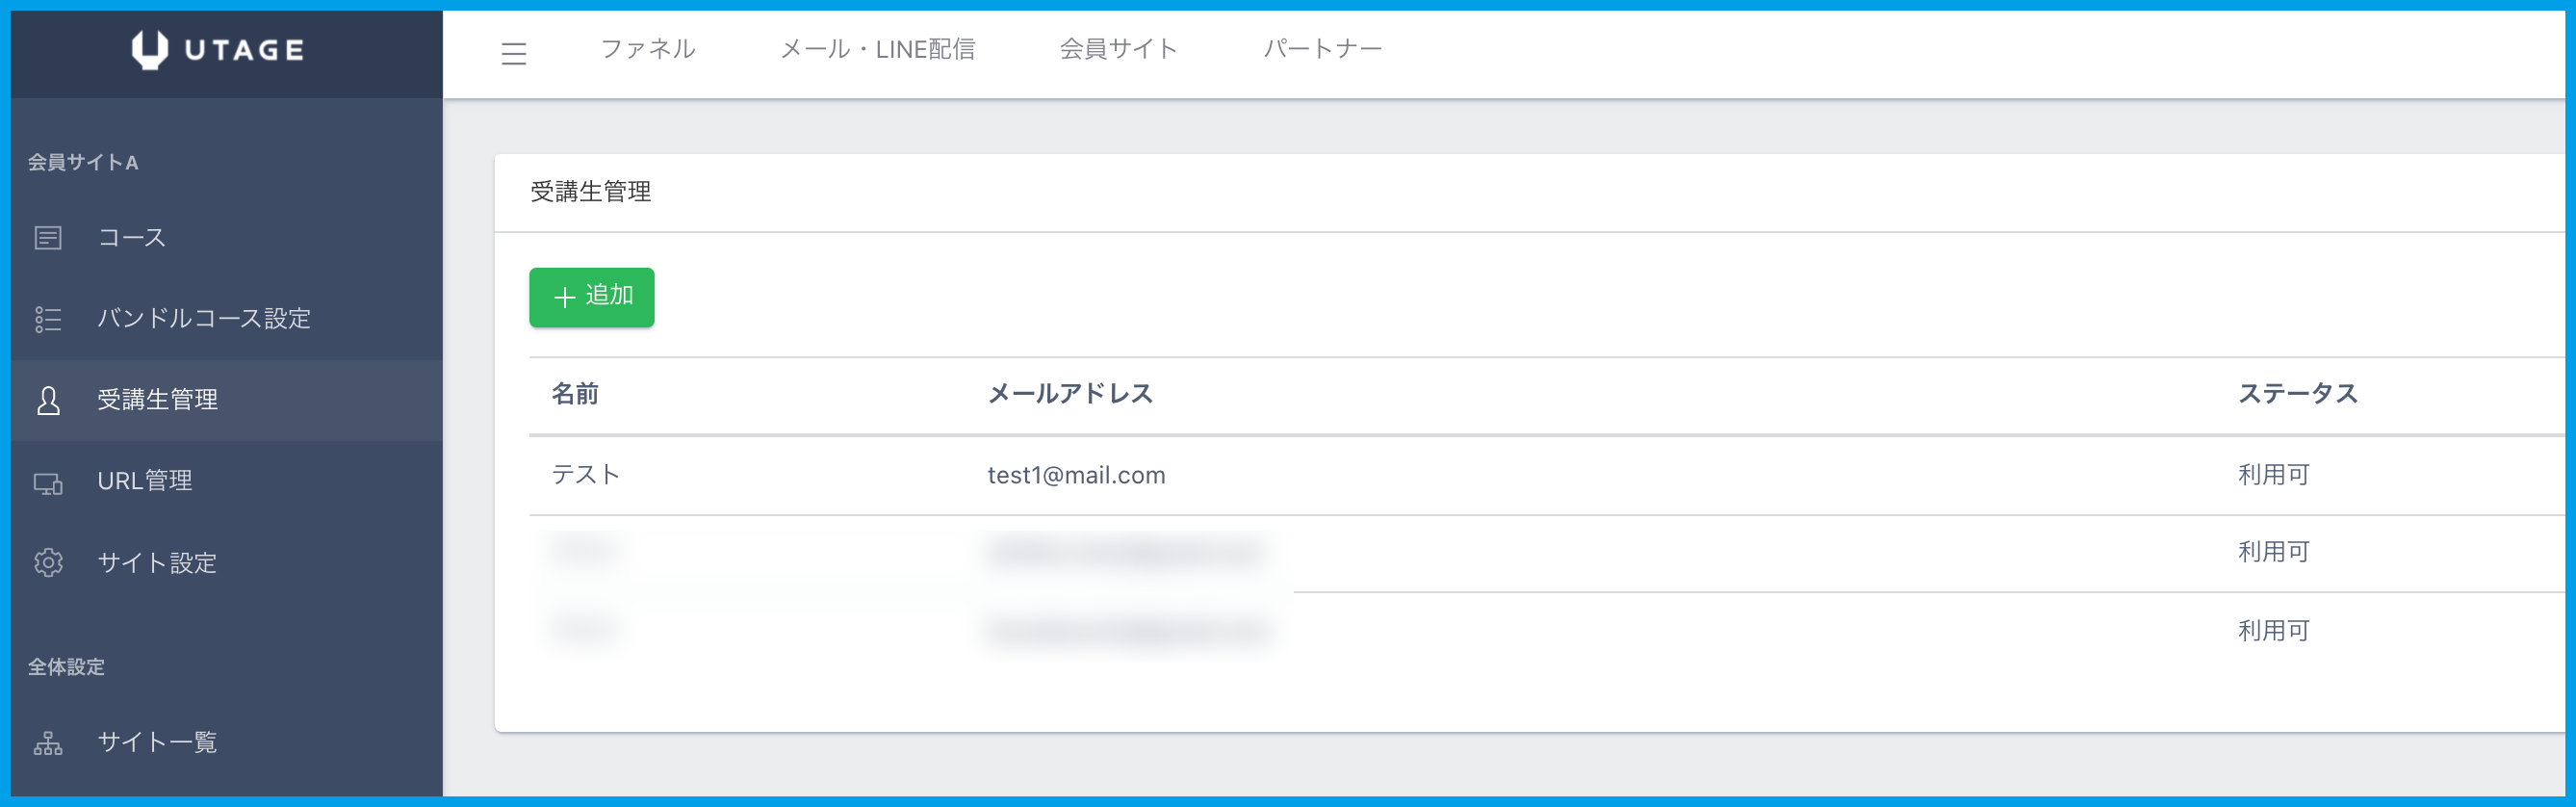Switch to 会員サイト in top navigation
The height and width of the screenshot is (807, 2576).
1118,49
